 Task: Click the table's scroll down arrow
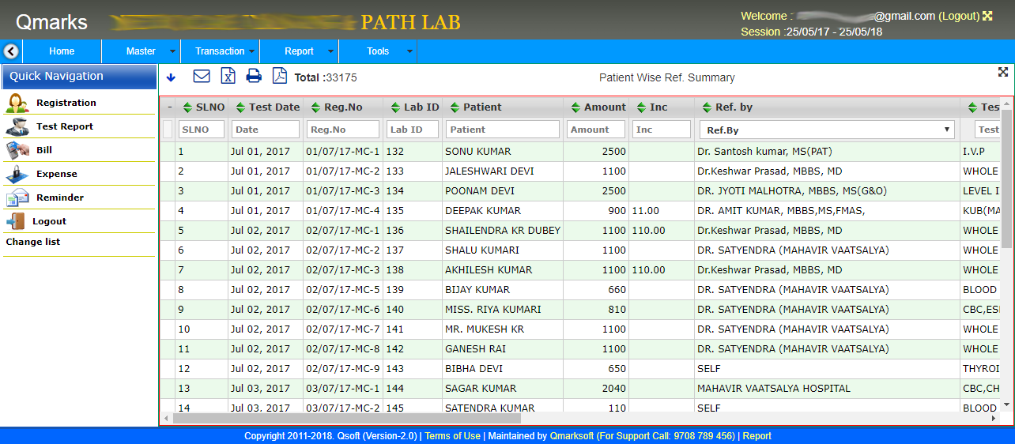[1006, 404]
